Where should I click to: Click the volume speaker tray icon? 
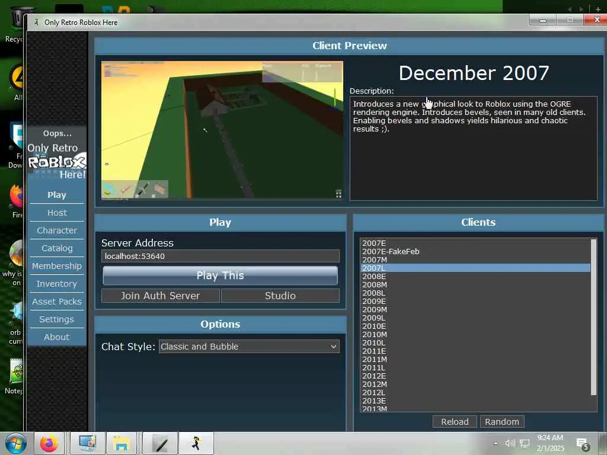[x=510, y=443]
